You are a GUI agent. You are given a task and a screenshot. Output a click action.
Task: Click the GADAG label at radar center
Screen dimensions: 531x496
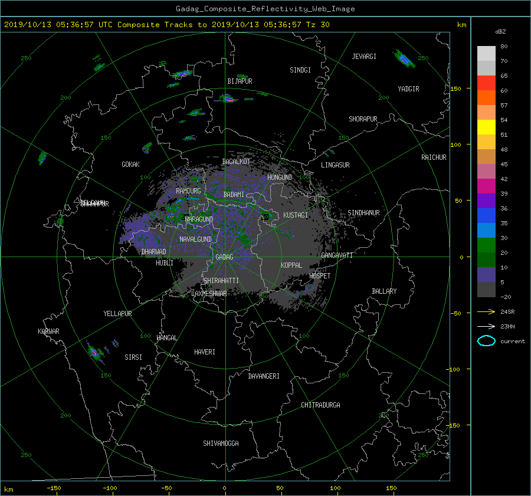point(224,257)
